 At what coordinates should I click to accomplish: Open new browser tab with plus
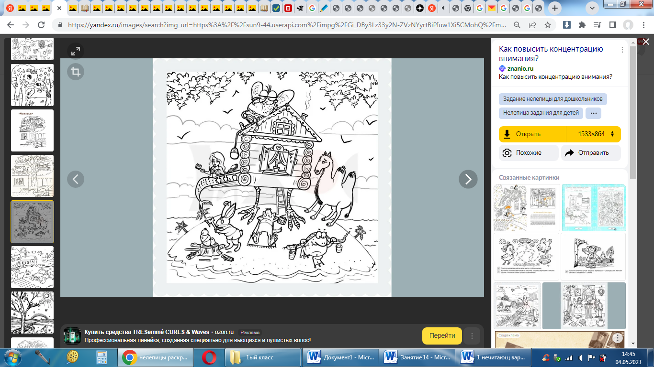(555, 8)
